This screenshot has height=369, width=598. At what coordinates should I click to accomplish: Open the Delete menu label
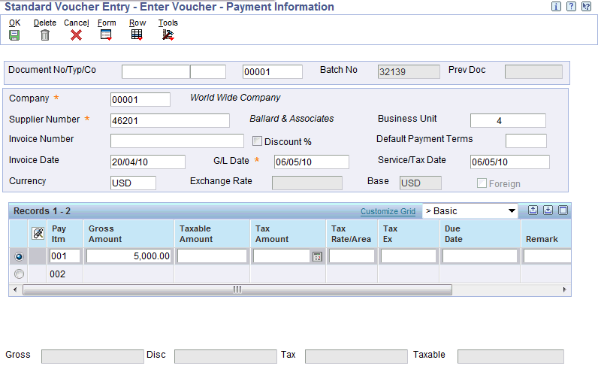45,23
